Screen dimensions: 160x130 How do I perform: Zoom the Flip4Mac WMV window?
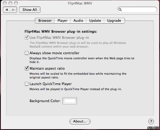16,3
